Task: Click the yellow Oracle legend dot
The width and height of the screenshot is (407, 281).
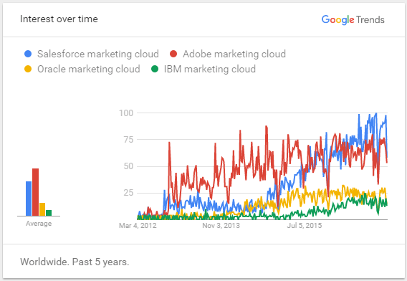Action: [28, 69]
